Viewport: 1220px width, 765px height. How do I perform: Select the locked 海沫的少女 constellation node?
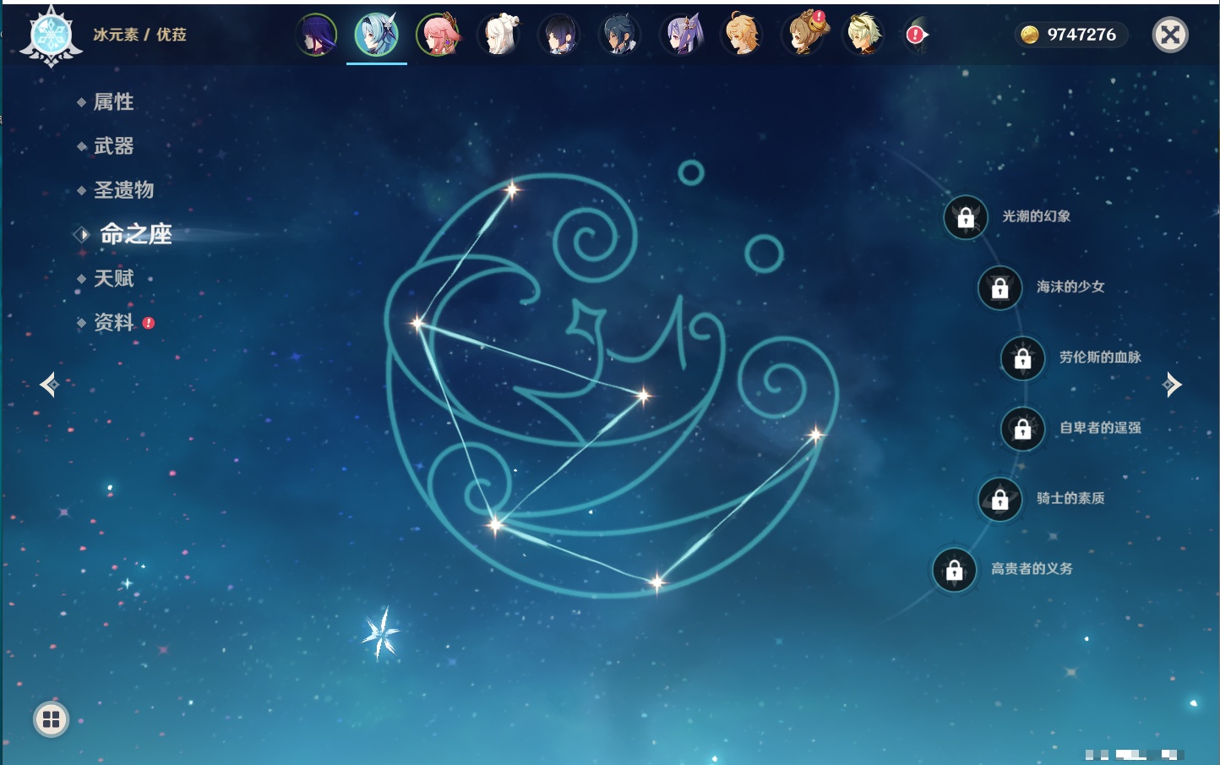999,288
